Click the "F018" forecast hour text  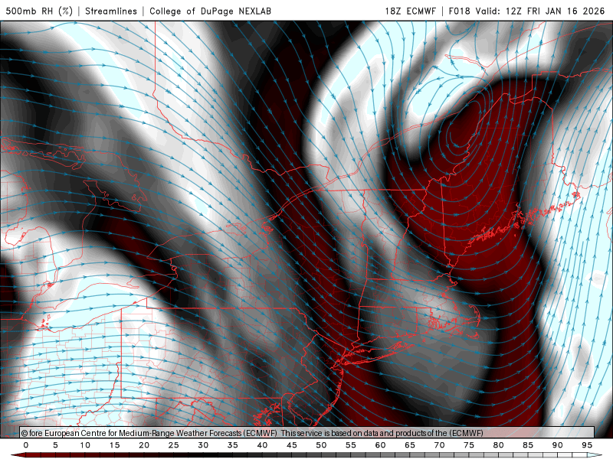click(x=459, y=11)
